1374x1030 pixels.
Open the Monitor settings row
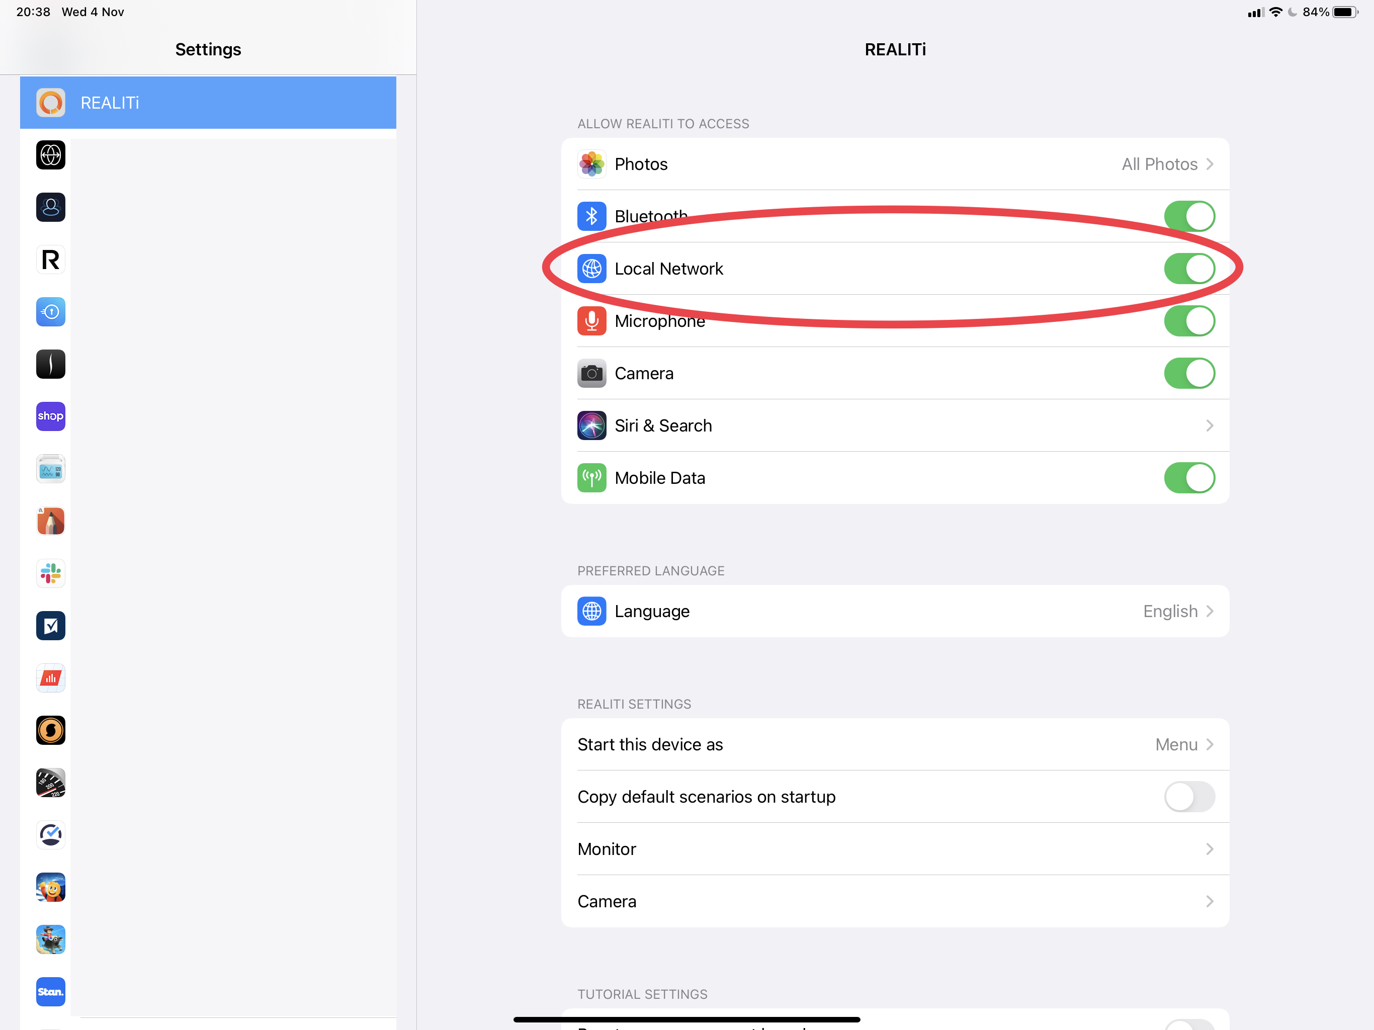(895, 849)
